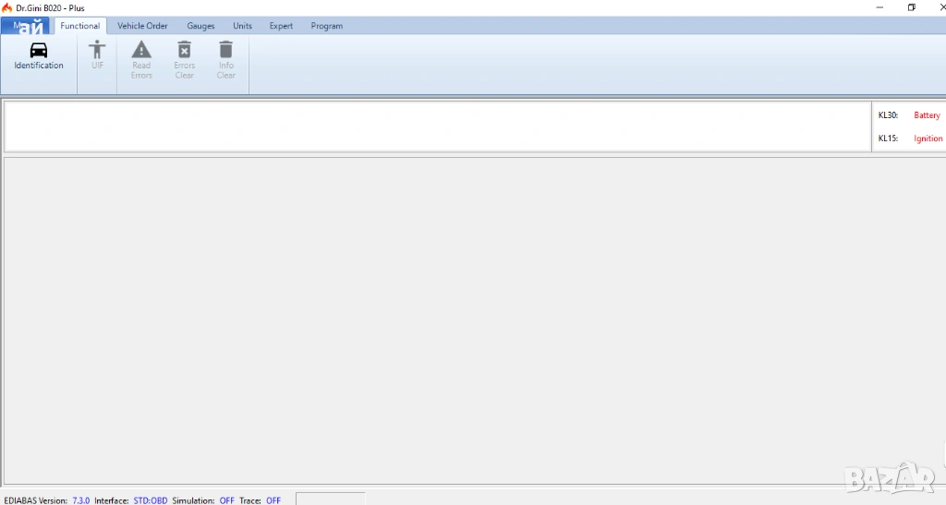The height and width of the screenshot is (505, 946).
Task: Click the EDIABAS version 7.3.0 value
Action: click(81, 500)
